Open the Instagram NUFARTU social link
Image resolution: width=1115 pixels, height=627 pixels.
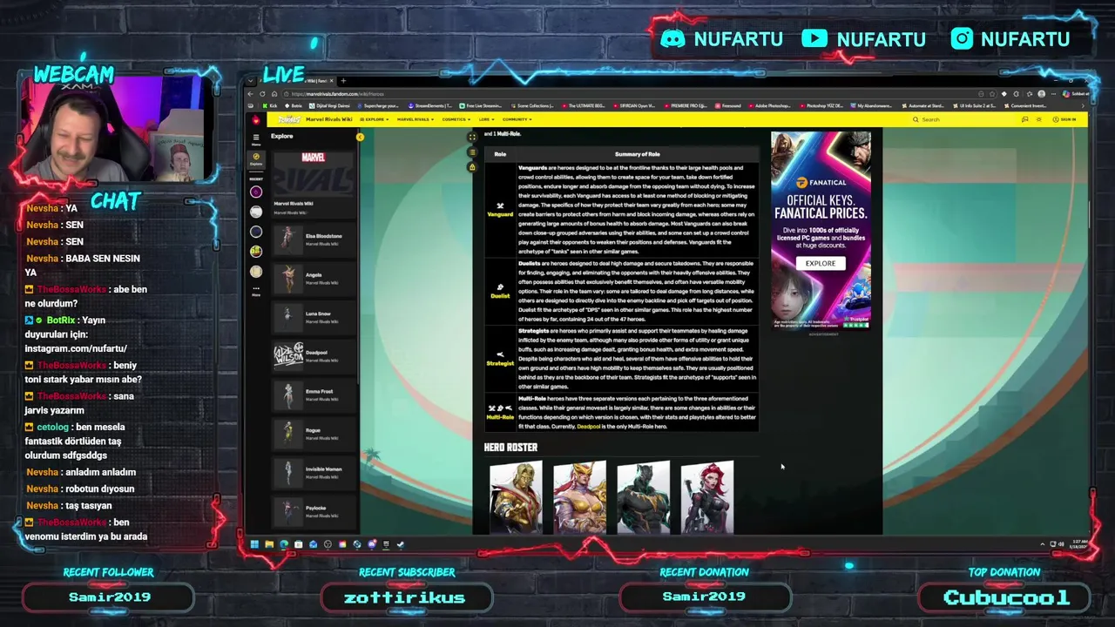pos(1010,39)
